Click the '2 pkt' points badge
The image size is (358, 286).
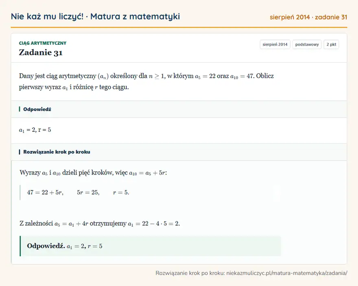tap(331, 44)
